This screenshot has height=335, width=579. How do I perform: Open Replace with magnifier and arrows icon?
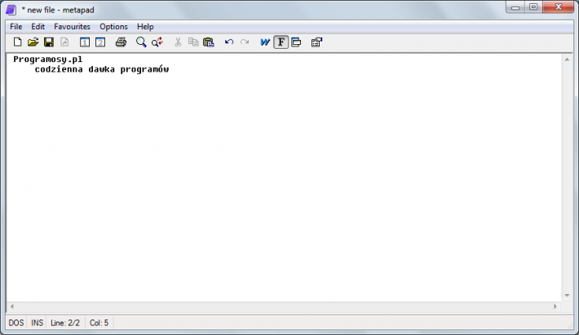(x=157, y=42)
